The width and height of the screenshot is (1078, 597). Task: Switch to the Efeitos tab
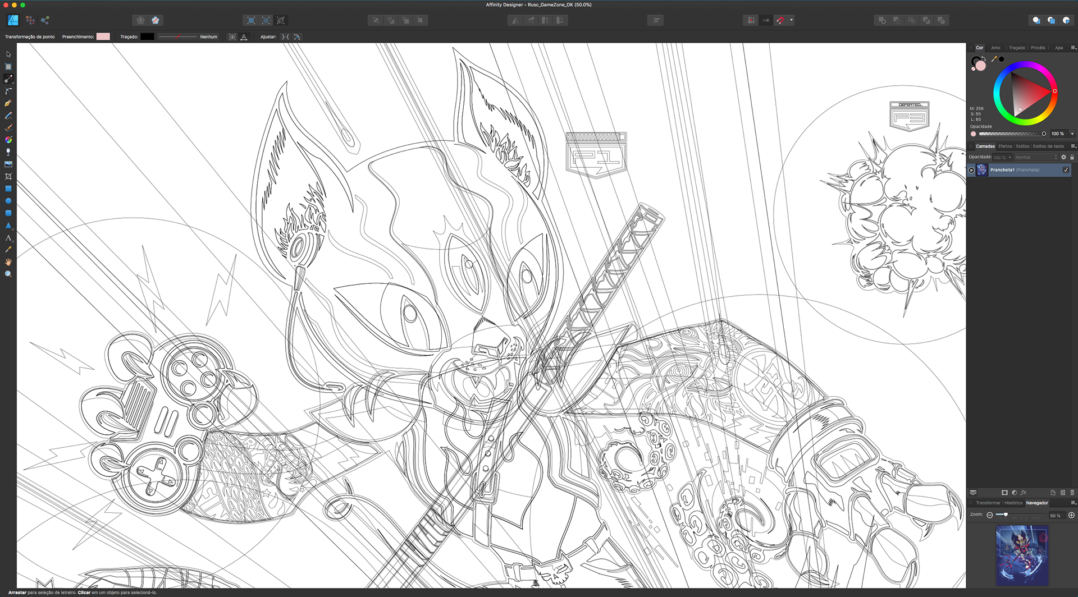tap(1005, 146)
